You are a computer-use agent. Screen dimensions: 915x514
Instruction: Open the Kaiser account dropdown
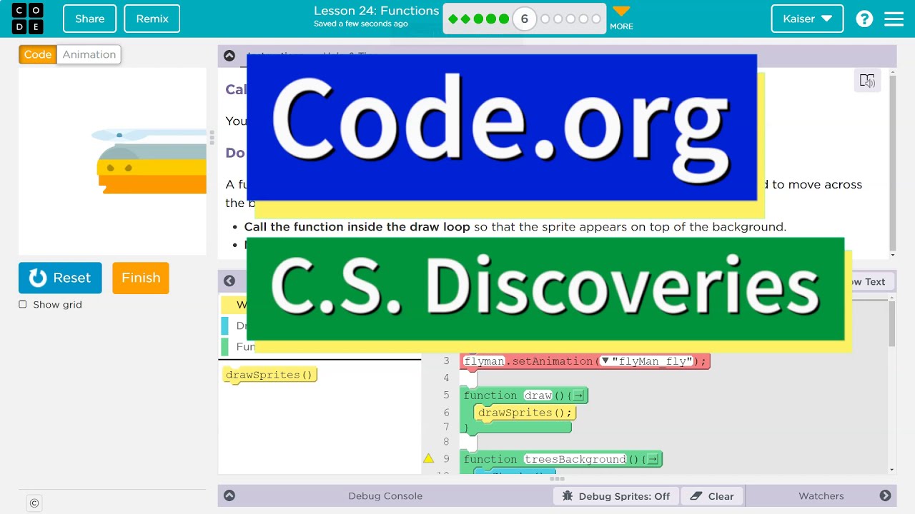pos(807,19)
